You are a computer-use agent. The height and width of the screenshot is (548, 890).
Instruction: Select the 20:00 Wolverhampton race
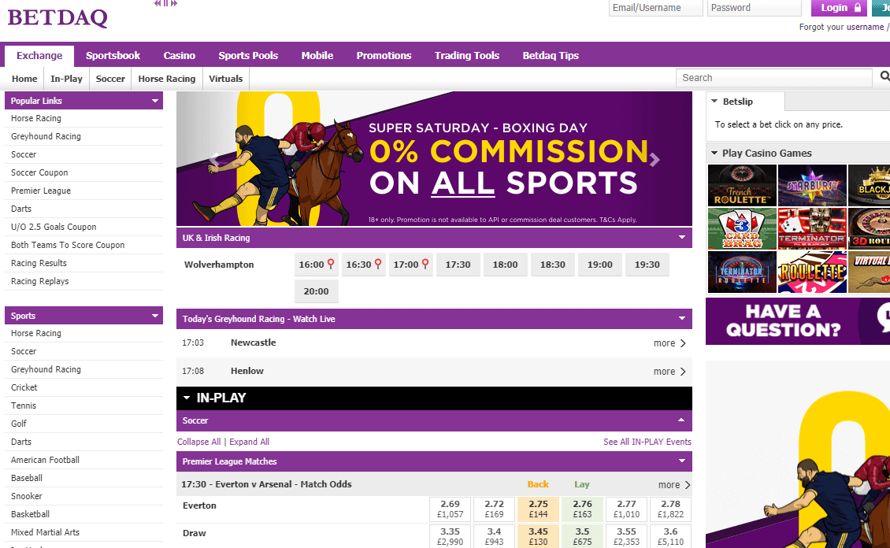[x=316, y=291]
